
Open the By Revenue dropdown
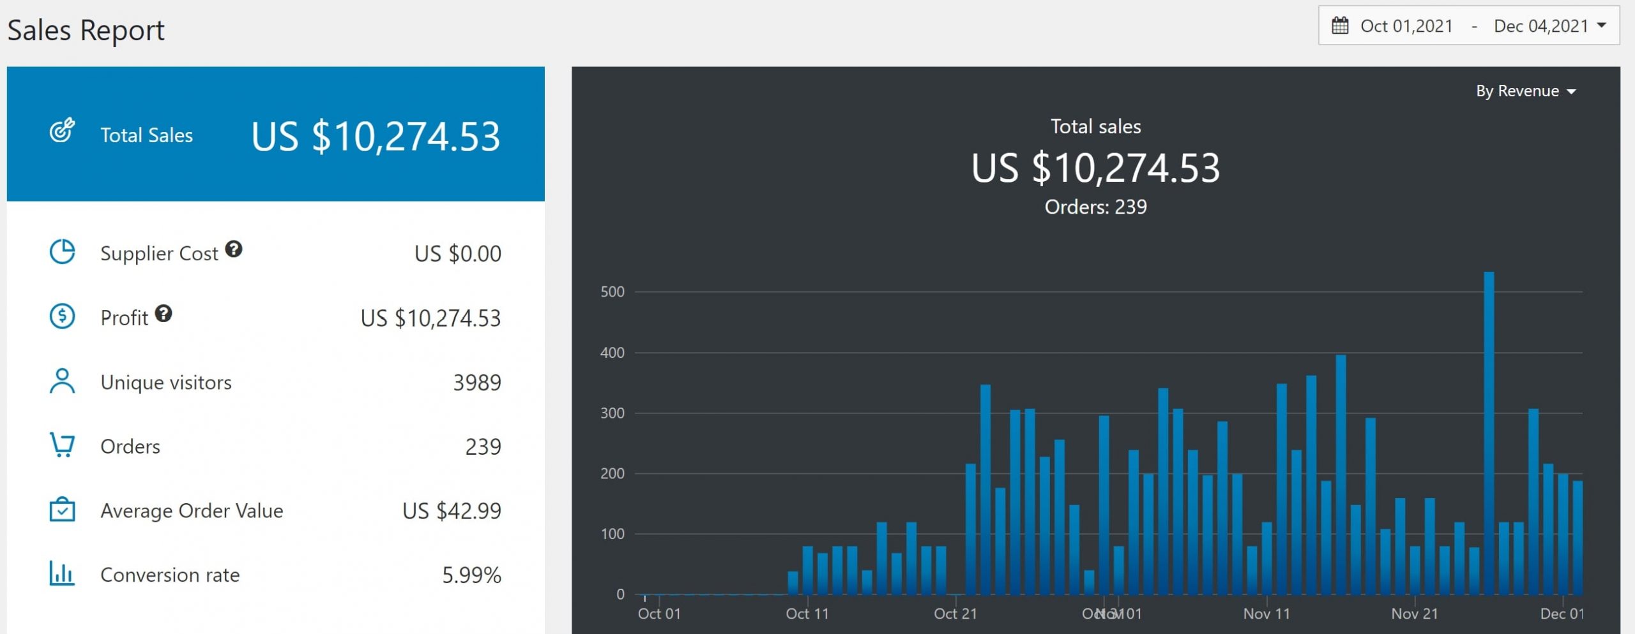(1525, 91)
